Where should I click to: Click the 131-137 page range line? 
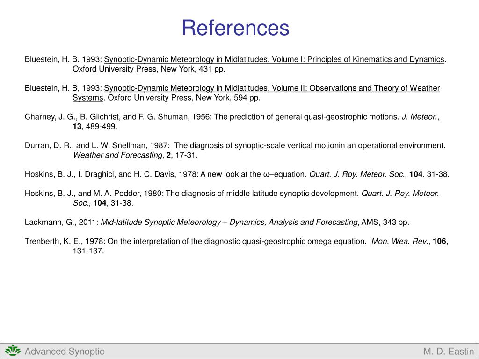click(x=88, y=251)
